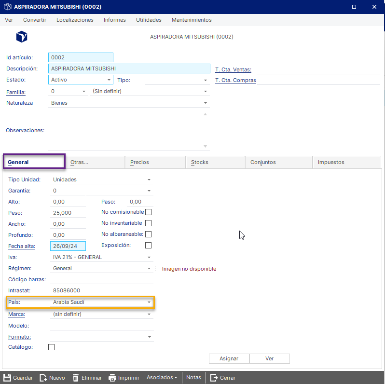Viewport: 385px width, 384px height.
Task: Enable the Exposición checkbox
Action: [x=148, y=245]
